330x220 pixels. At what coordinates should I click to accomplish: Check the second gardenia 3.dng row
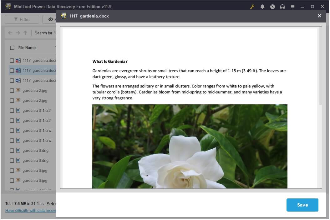point(12,161)
